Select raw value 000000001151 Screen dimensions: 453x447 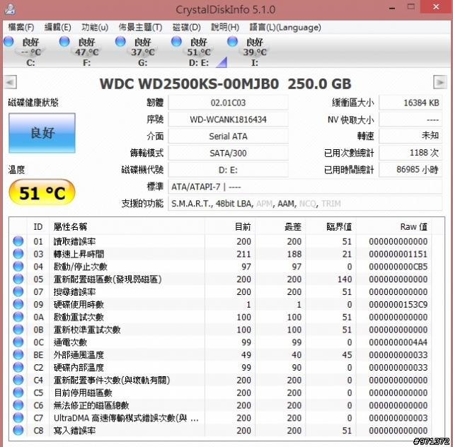pos(398,254)
